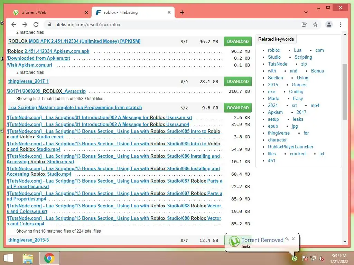
Task: Close the µTorrent Web tab
Action: [x=86, y=12]
